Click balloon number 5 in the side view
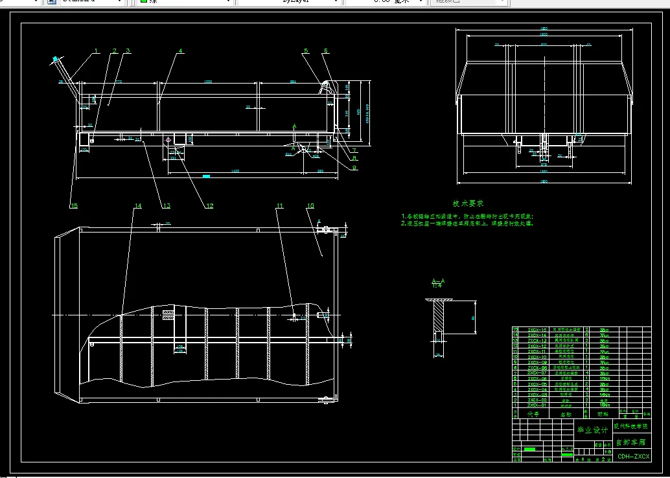This screenshot has height=478, width=670. pos(306,51)
